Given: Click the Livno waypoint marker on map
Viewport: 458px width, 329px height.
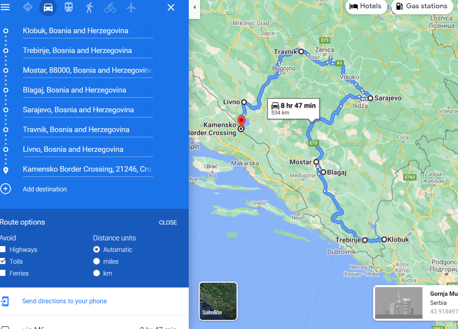Looking at the screenshot, I should pos(244,102).
